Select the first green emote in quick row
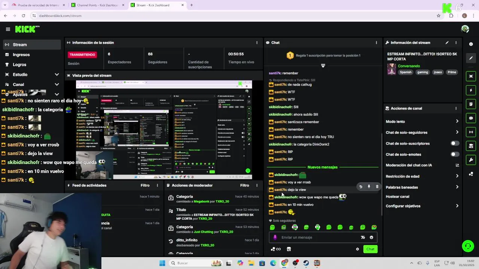 272,227
